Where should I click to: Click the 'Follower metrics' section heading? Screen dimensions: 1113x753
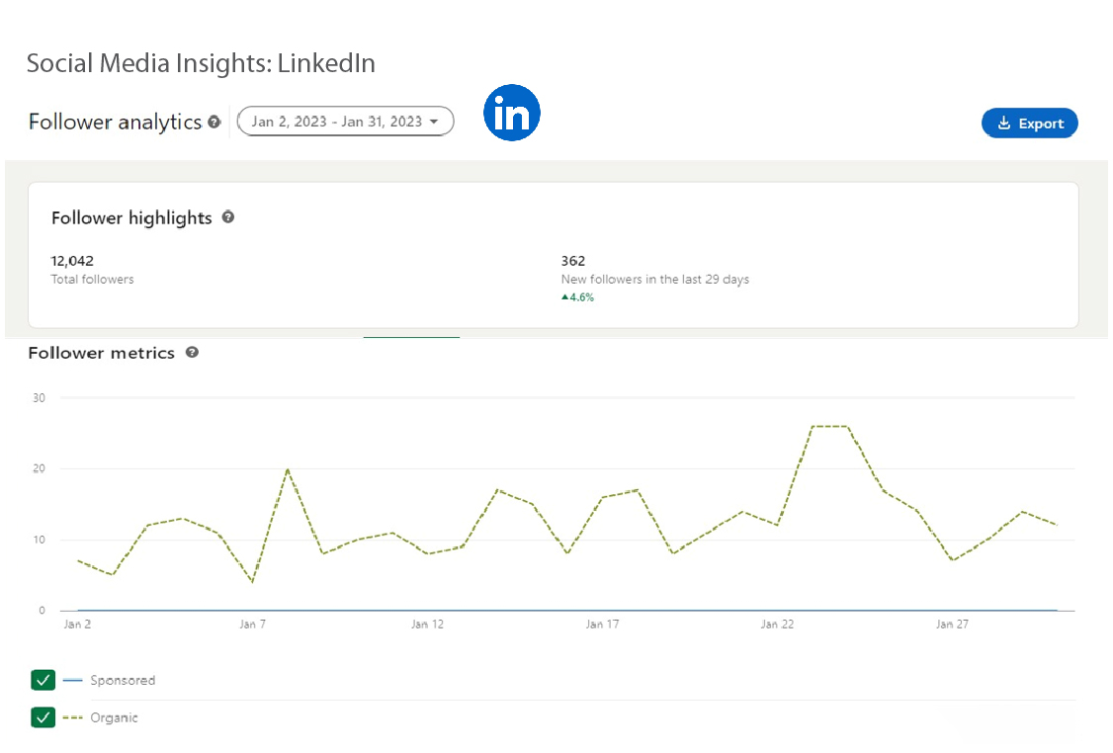tap(102, 353)
